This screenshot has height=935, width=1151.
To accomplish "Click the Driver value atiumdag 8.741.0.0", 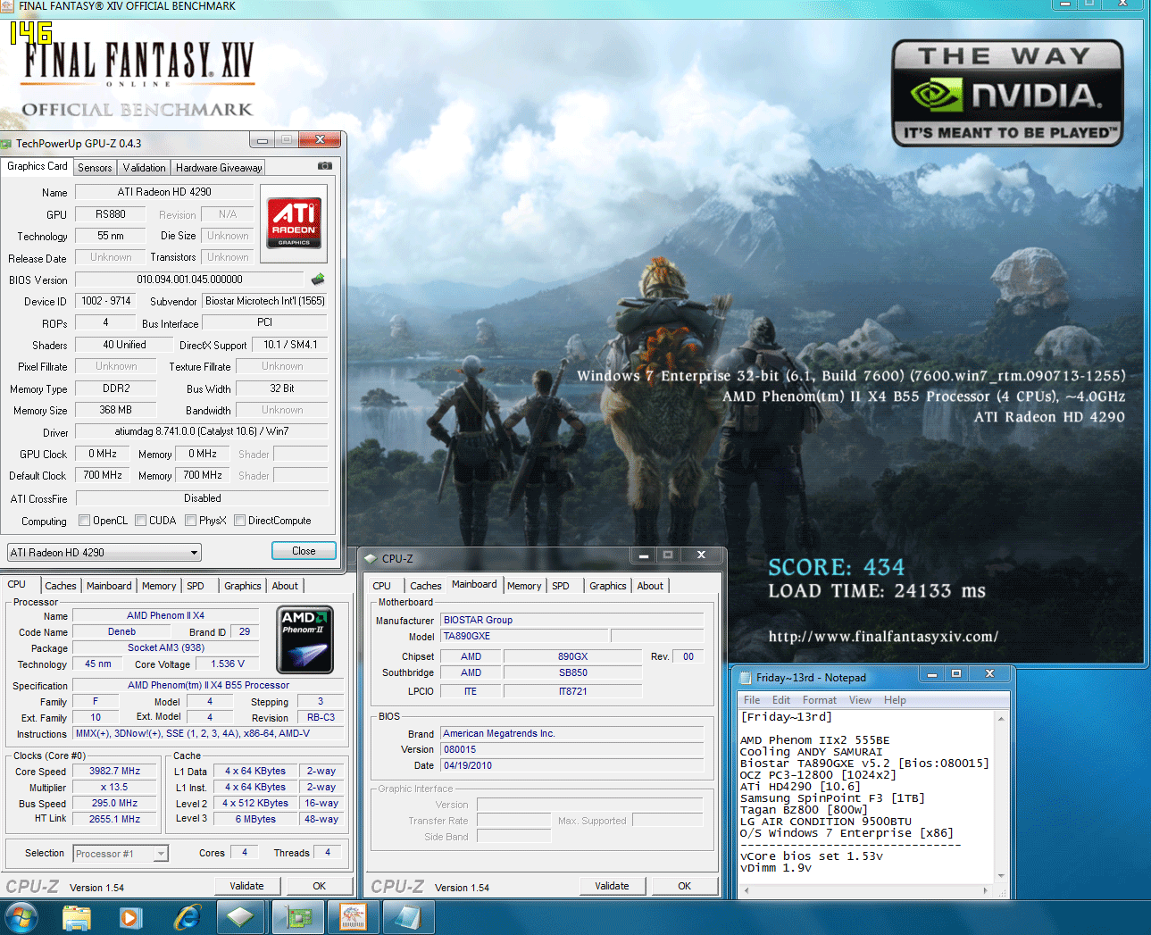I will tap(202, 431).
